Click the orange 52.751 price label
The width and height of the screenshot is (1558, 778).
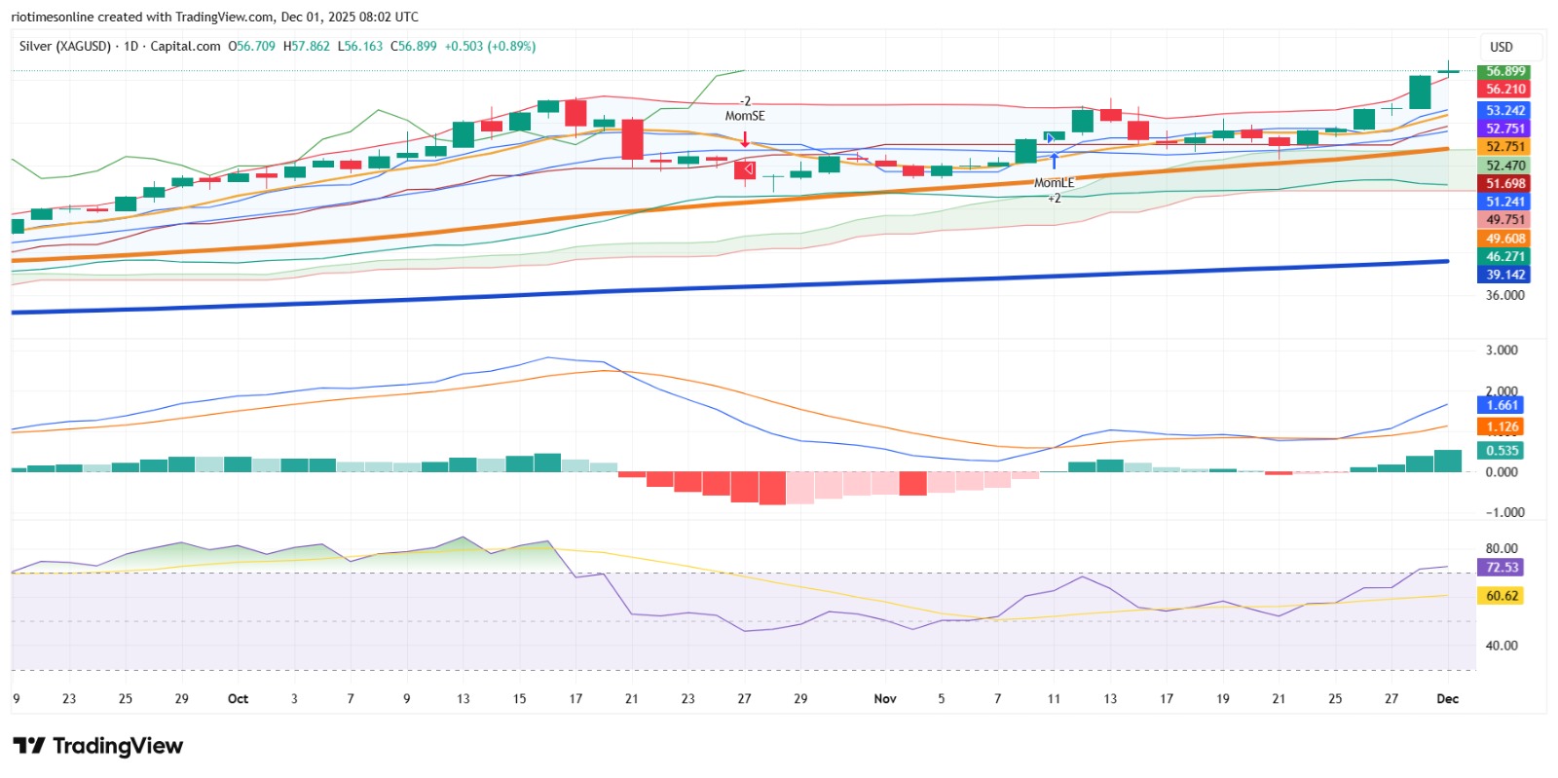coord(1504,147)
